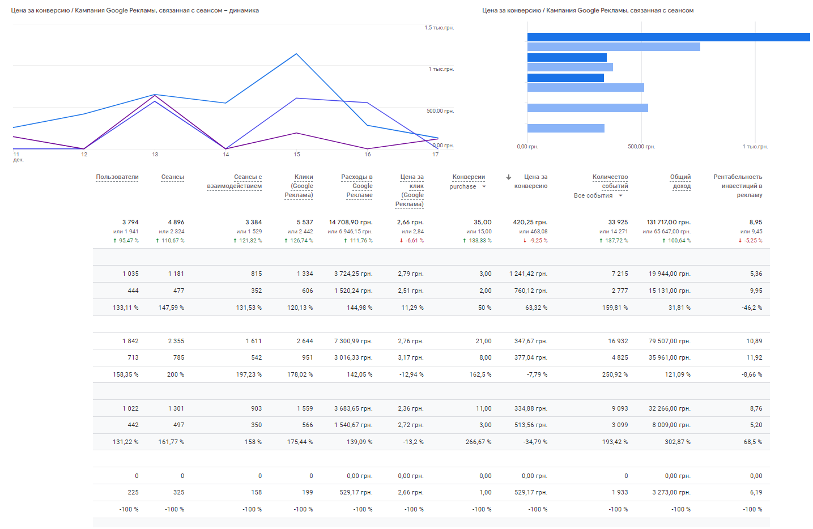Sort by Пользователи column header
The image size is (813, 529).
pos(117,177)
